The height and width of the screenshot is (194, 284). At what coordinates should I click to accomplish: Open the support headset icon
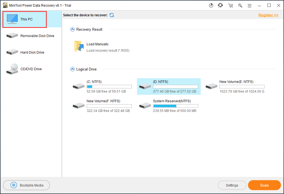220,6
